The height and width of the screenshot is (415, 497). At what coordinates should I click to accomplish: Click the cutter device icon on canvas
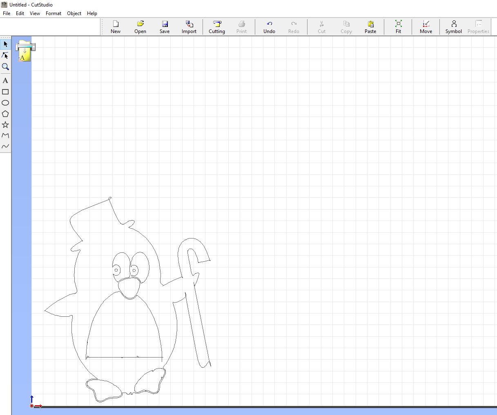point(25,51)
